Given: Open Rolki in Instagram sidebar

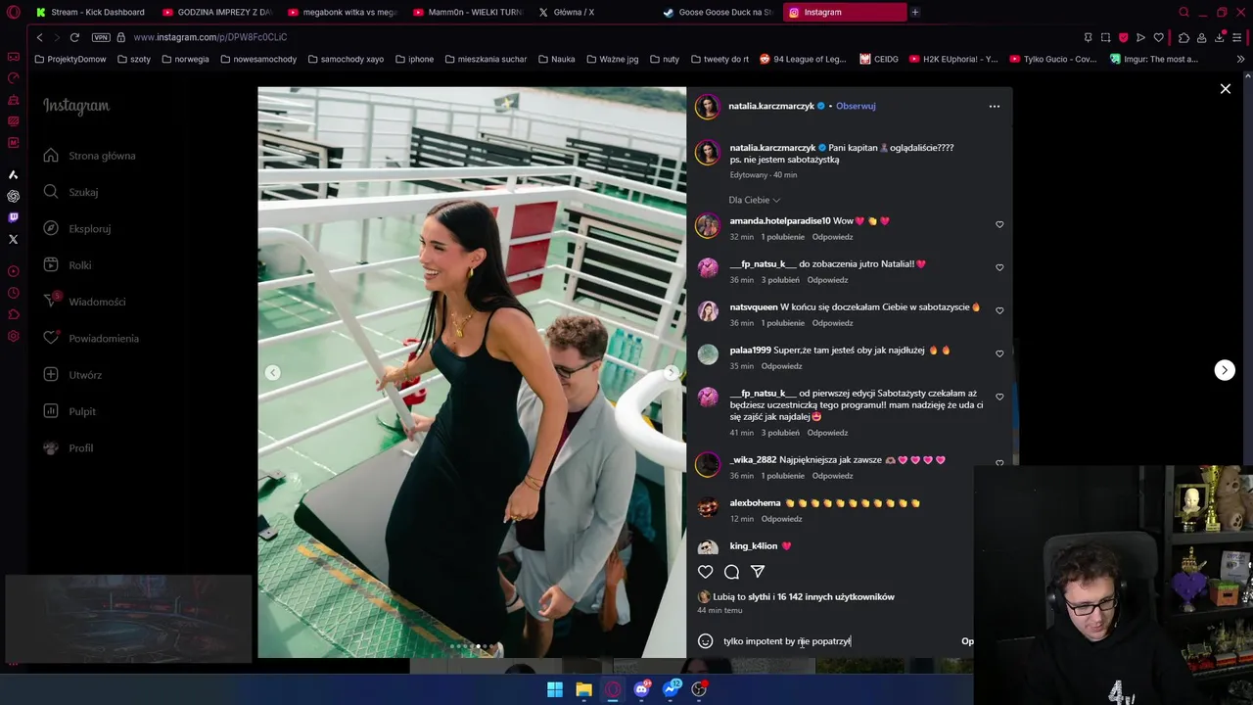Looking at the screenshot, I should coord(68,265).
